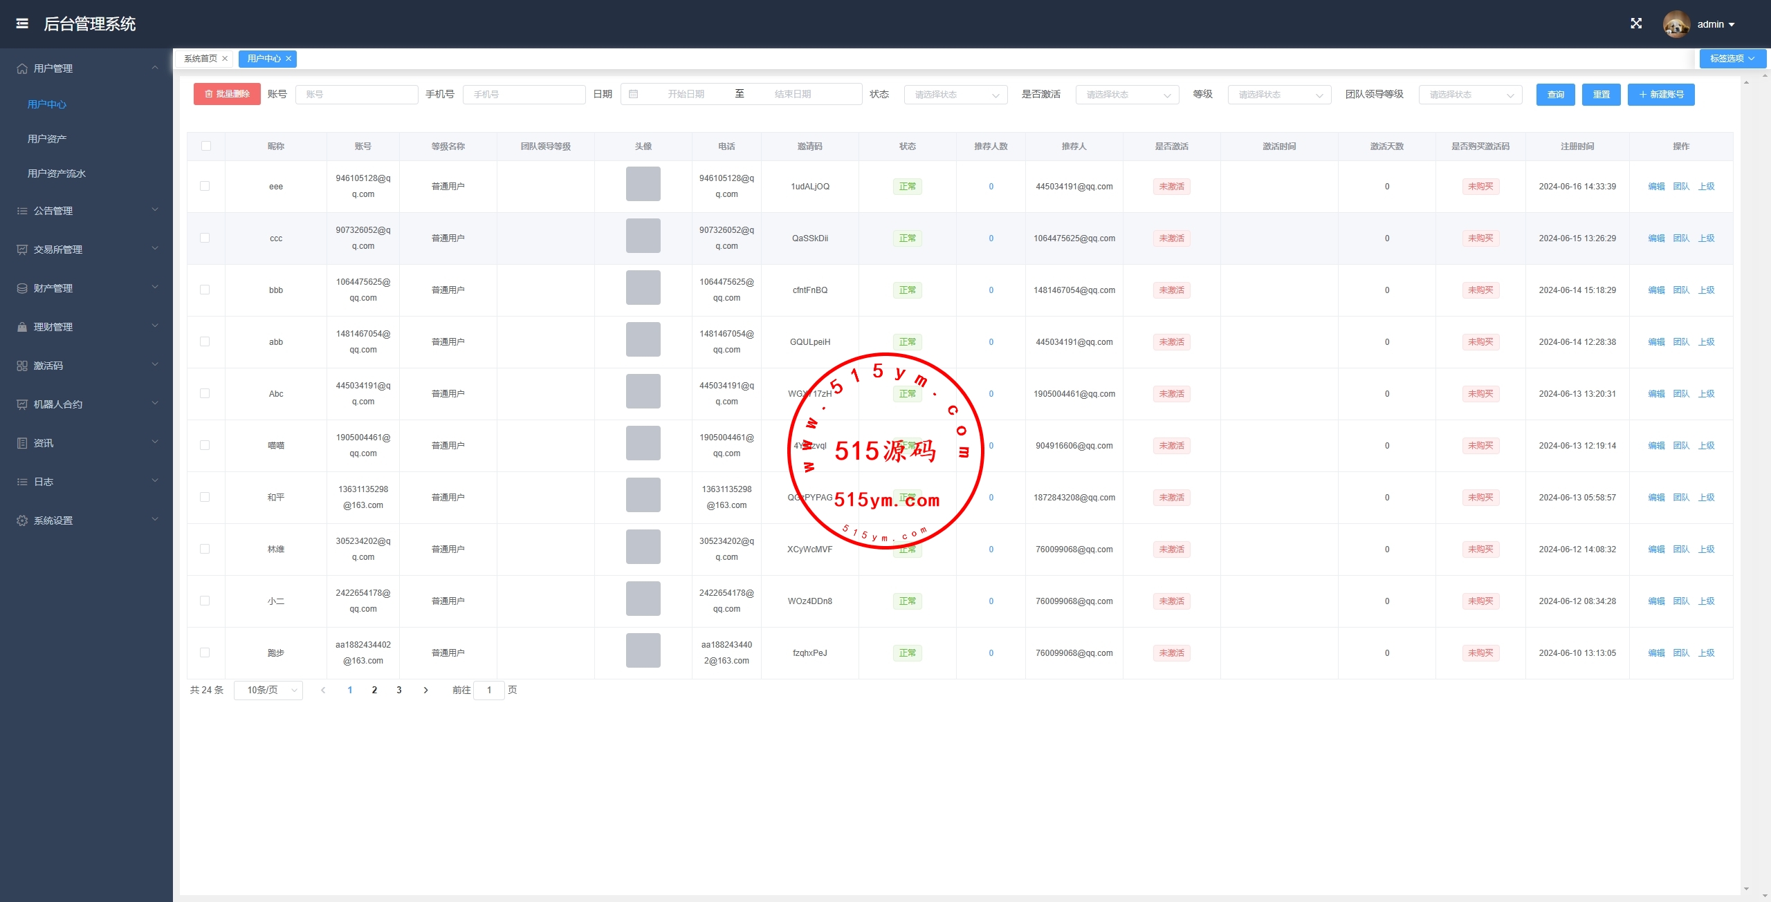
Task: Click the 理财管理 bag icon in sidebar
Action: pos(22,327)
